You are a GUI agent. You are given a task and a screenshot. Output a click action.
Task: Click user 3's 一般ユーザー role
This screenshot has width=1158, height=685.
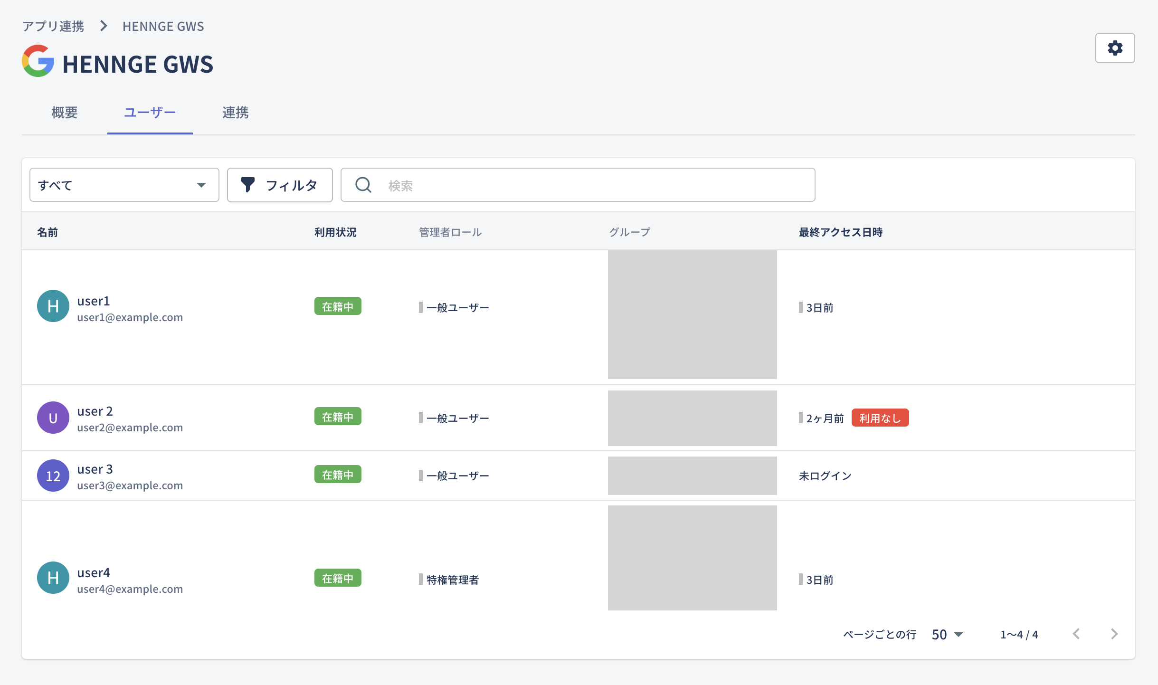pyautogui.click(x=458, y=476)
